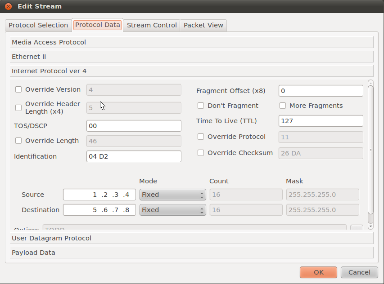Image resolution: width=384 pixels, height=284 pixels.
Task: Collapse the Internet Protocol ver 4 section
Action: pyautogui.click(x=191, y=71)
